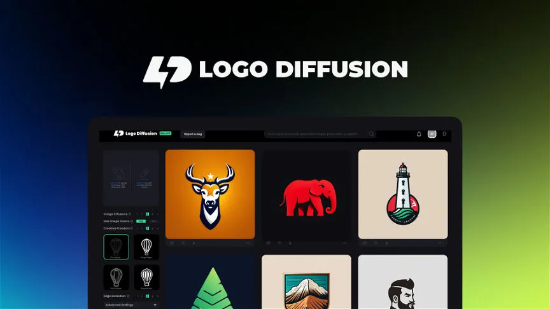This screenshot has width=550, height=309.
Task: Click third action icon under lighthouse logo
Action: (x=386, y=243)
